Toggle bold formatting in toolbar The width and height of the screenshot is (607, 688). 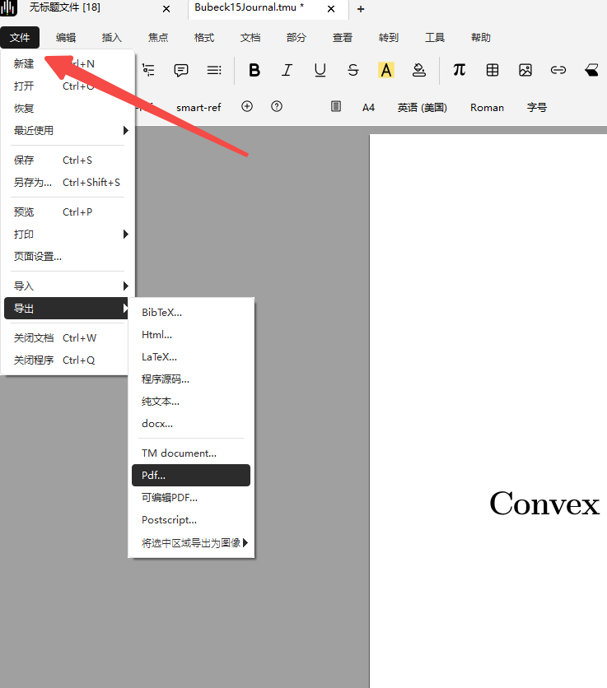tap(254, 71)
